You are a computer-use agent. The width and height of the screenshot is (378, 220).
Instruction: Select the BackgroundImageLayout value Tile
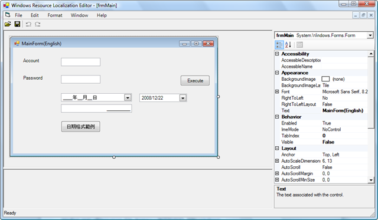325,85
